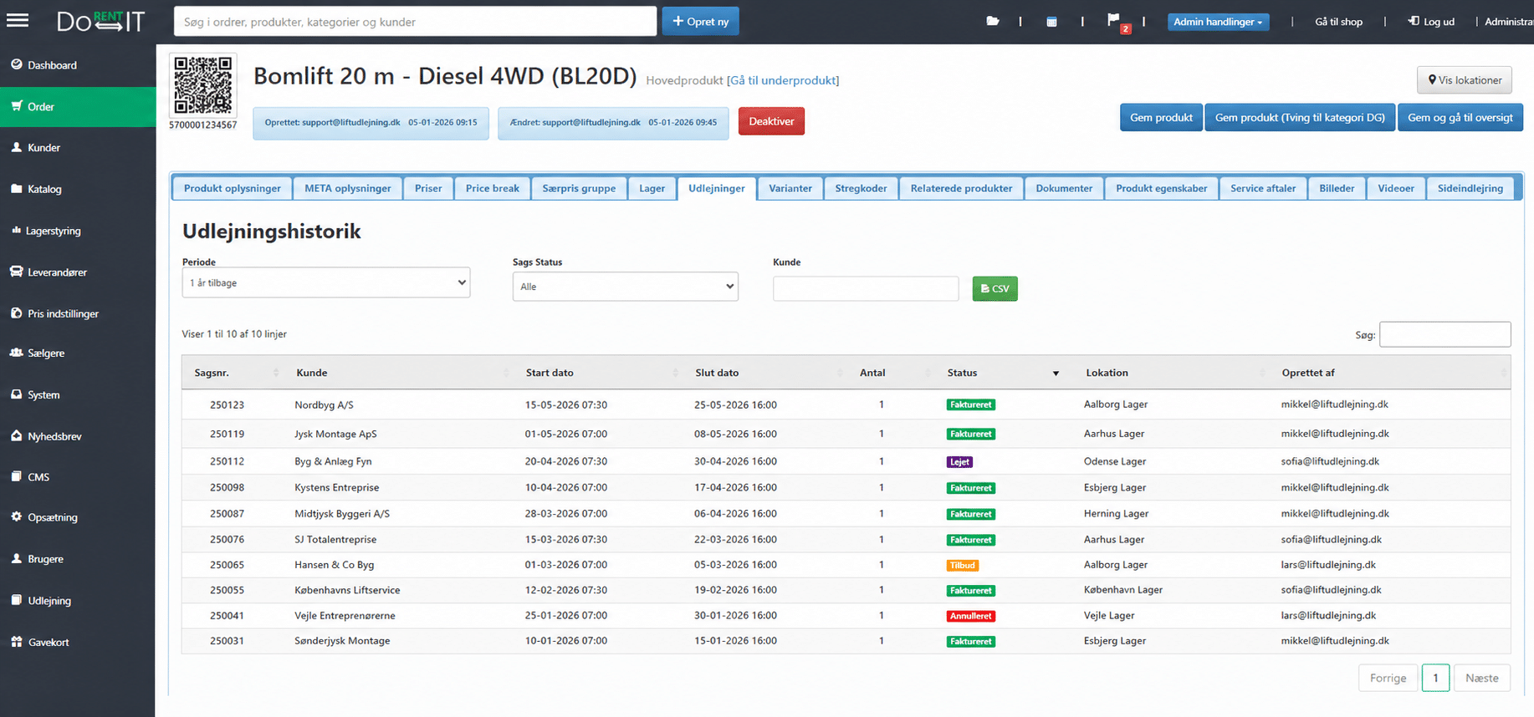Open CMS in the sidebar
1534x717 pixels.
(x=78, y=477)
